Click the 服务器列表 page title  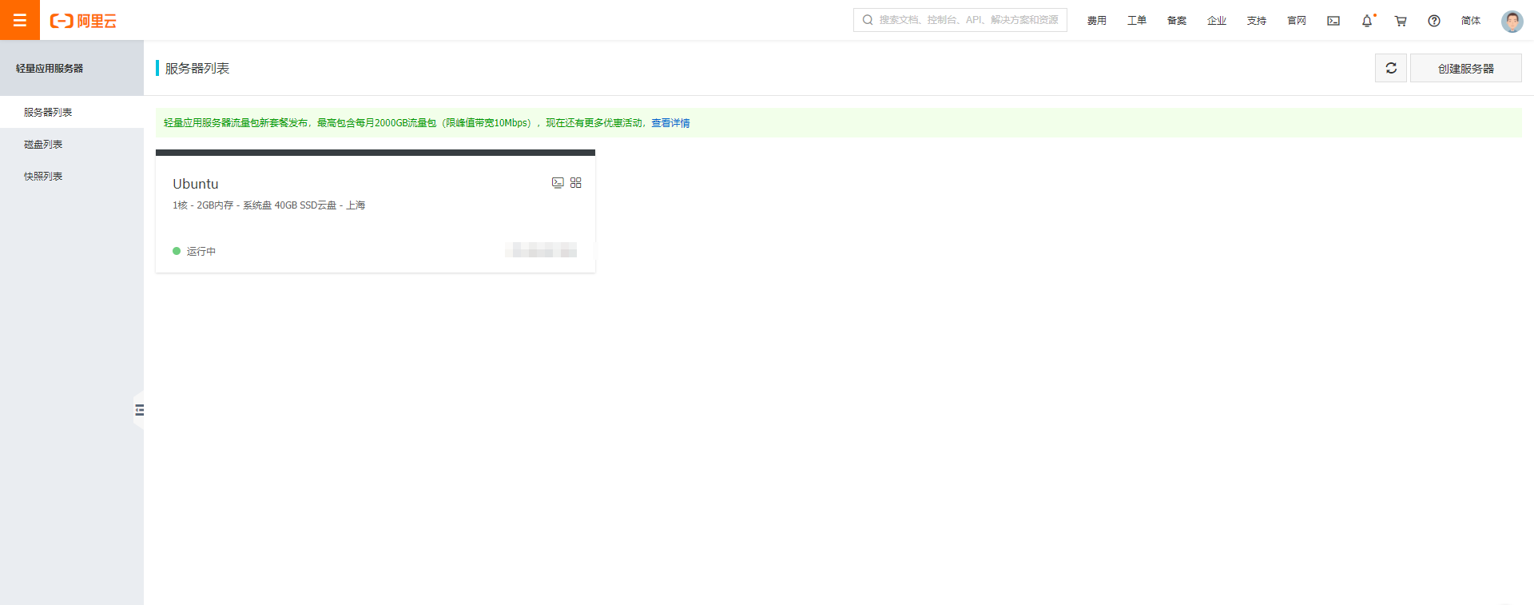pyautogui.click(x=197, y=68)
